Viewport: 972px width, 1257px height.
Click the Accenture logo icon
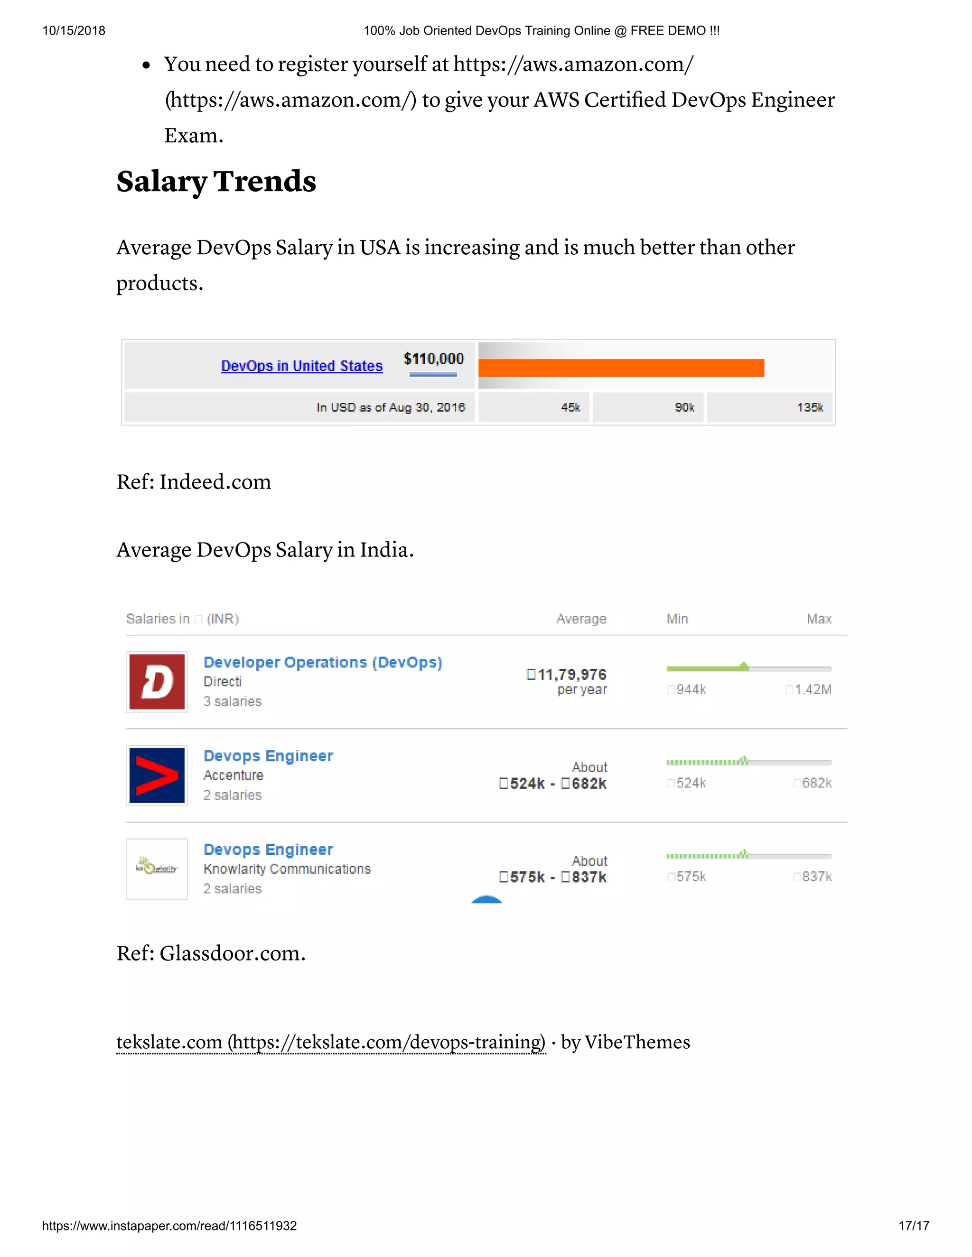pyautogui.click(x=157, y=775)
